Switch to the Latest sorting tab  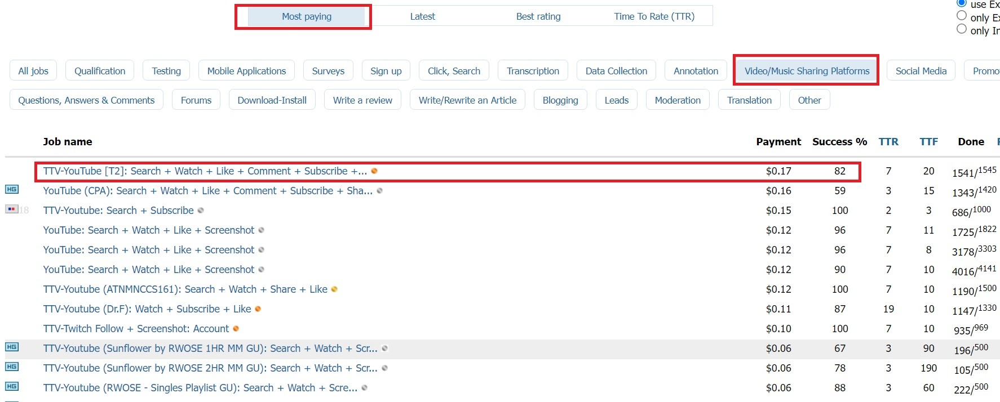(x=422, y=16)
